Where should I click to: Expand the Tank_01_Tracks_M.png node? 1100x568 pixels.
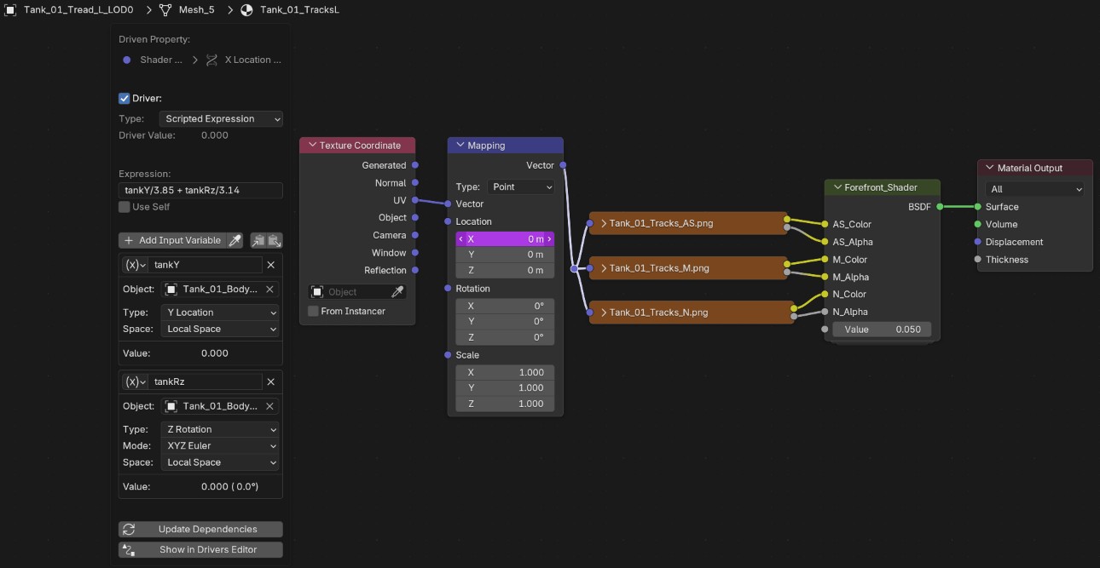pyautogui.click(x=604, y=268)
